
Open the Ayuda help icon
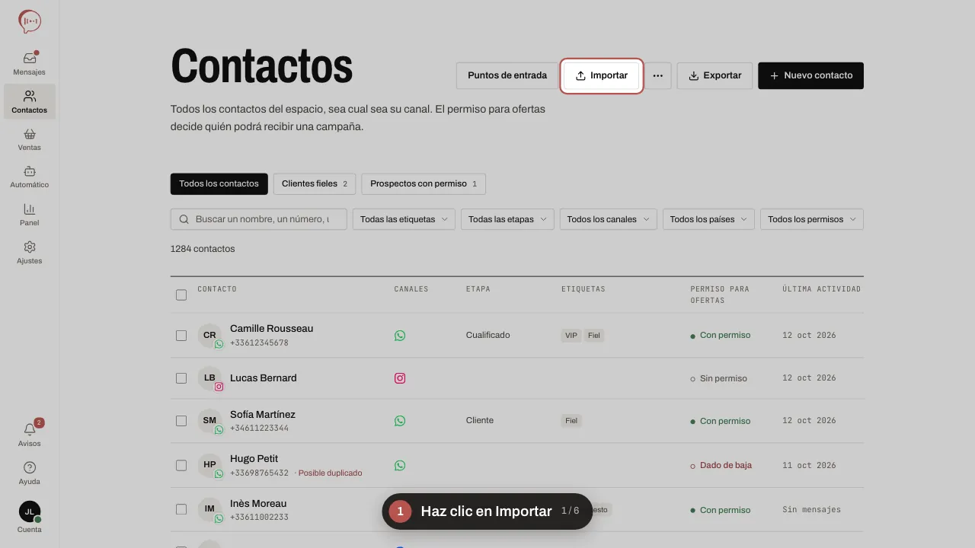pos(30,473)
